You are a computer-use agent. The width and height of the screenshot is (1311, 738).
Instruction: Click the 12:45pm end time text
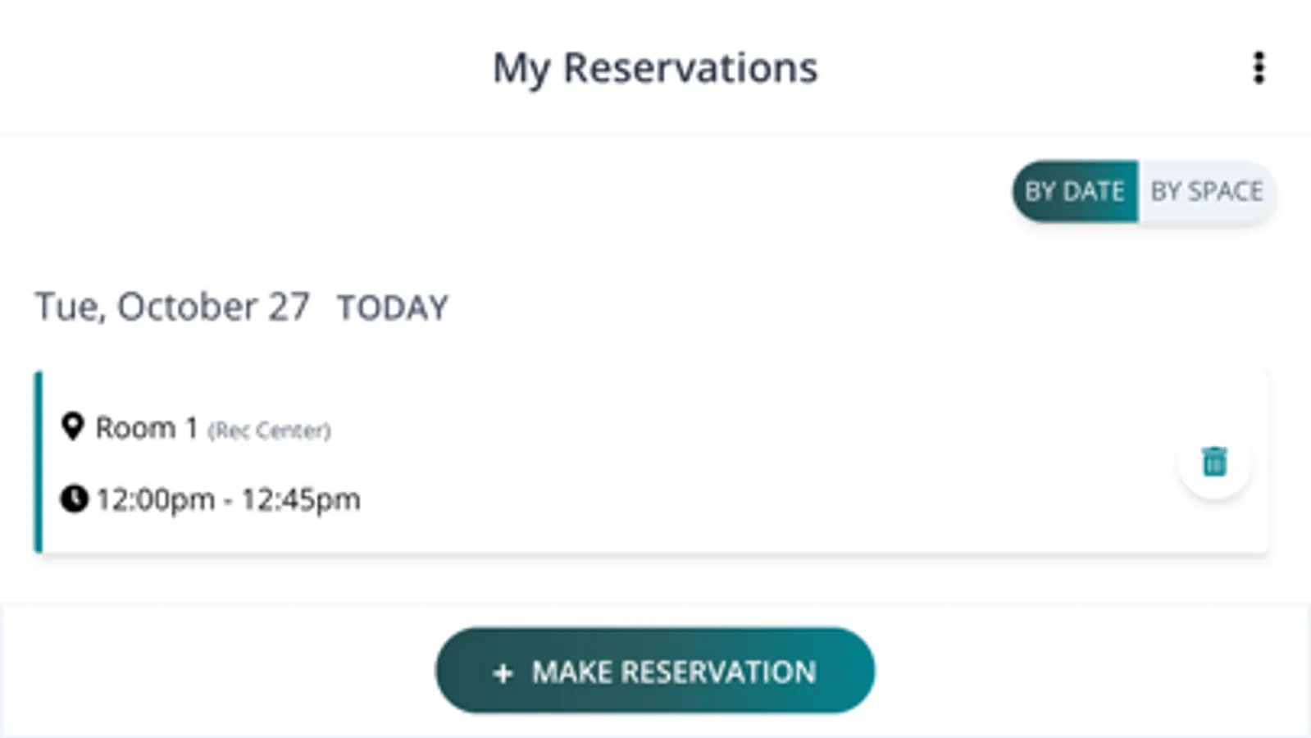click(301, 499)
